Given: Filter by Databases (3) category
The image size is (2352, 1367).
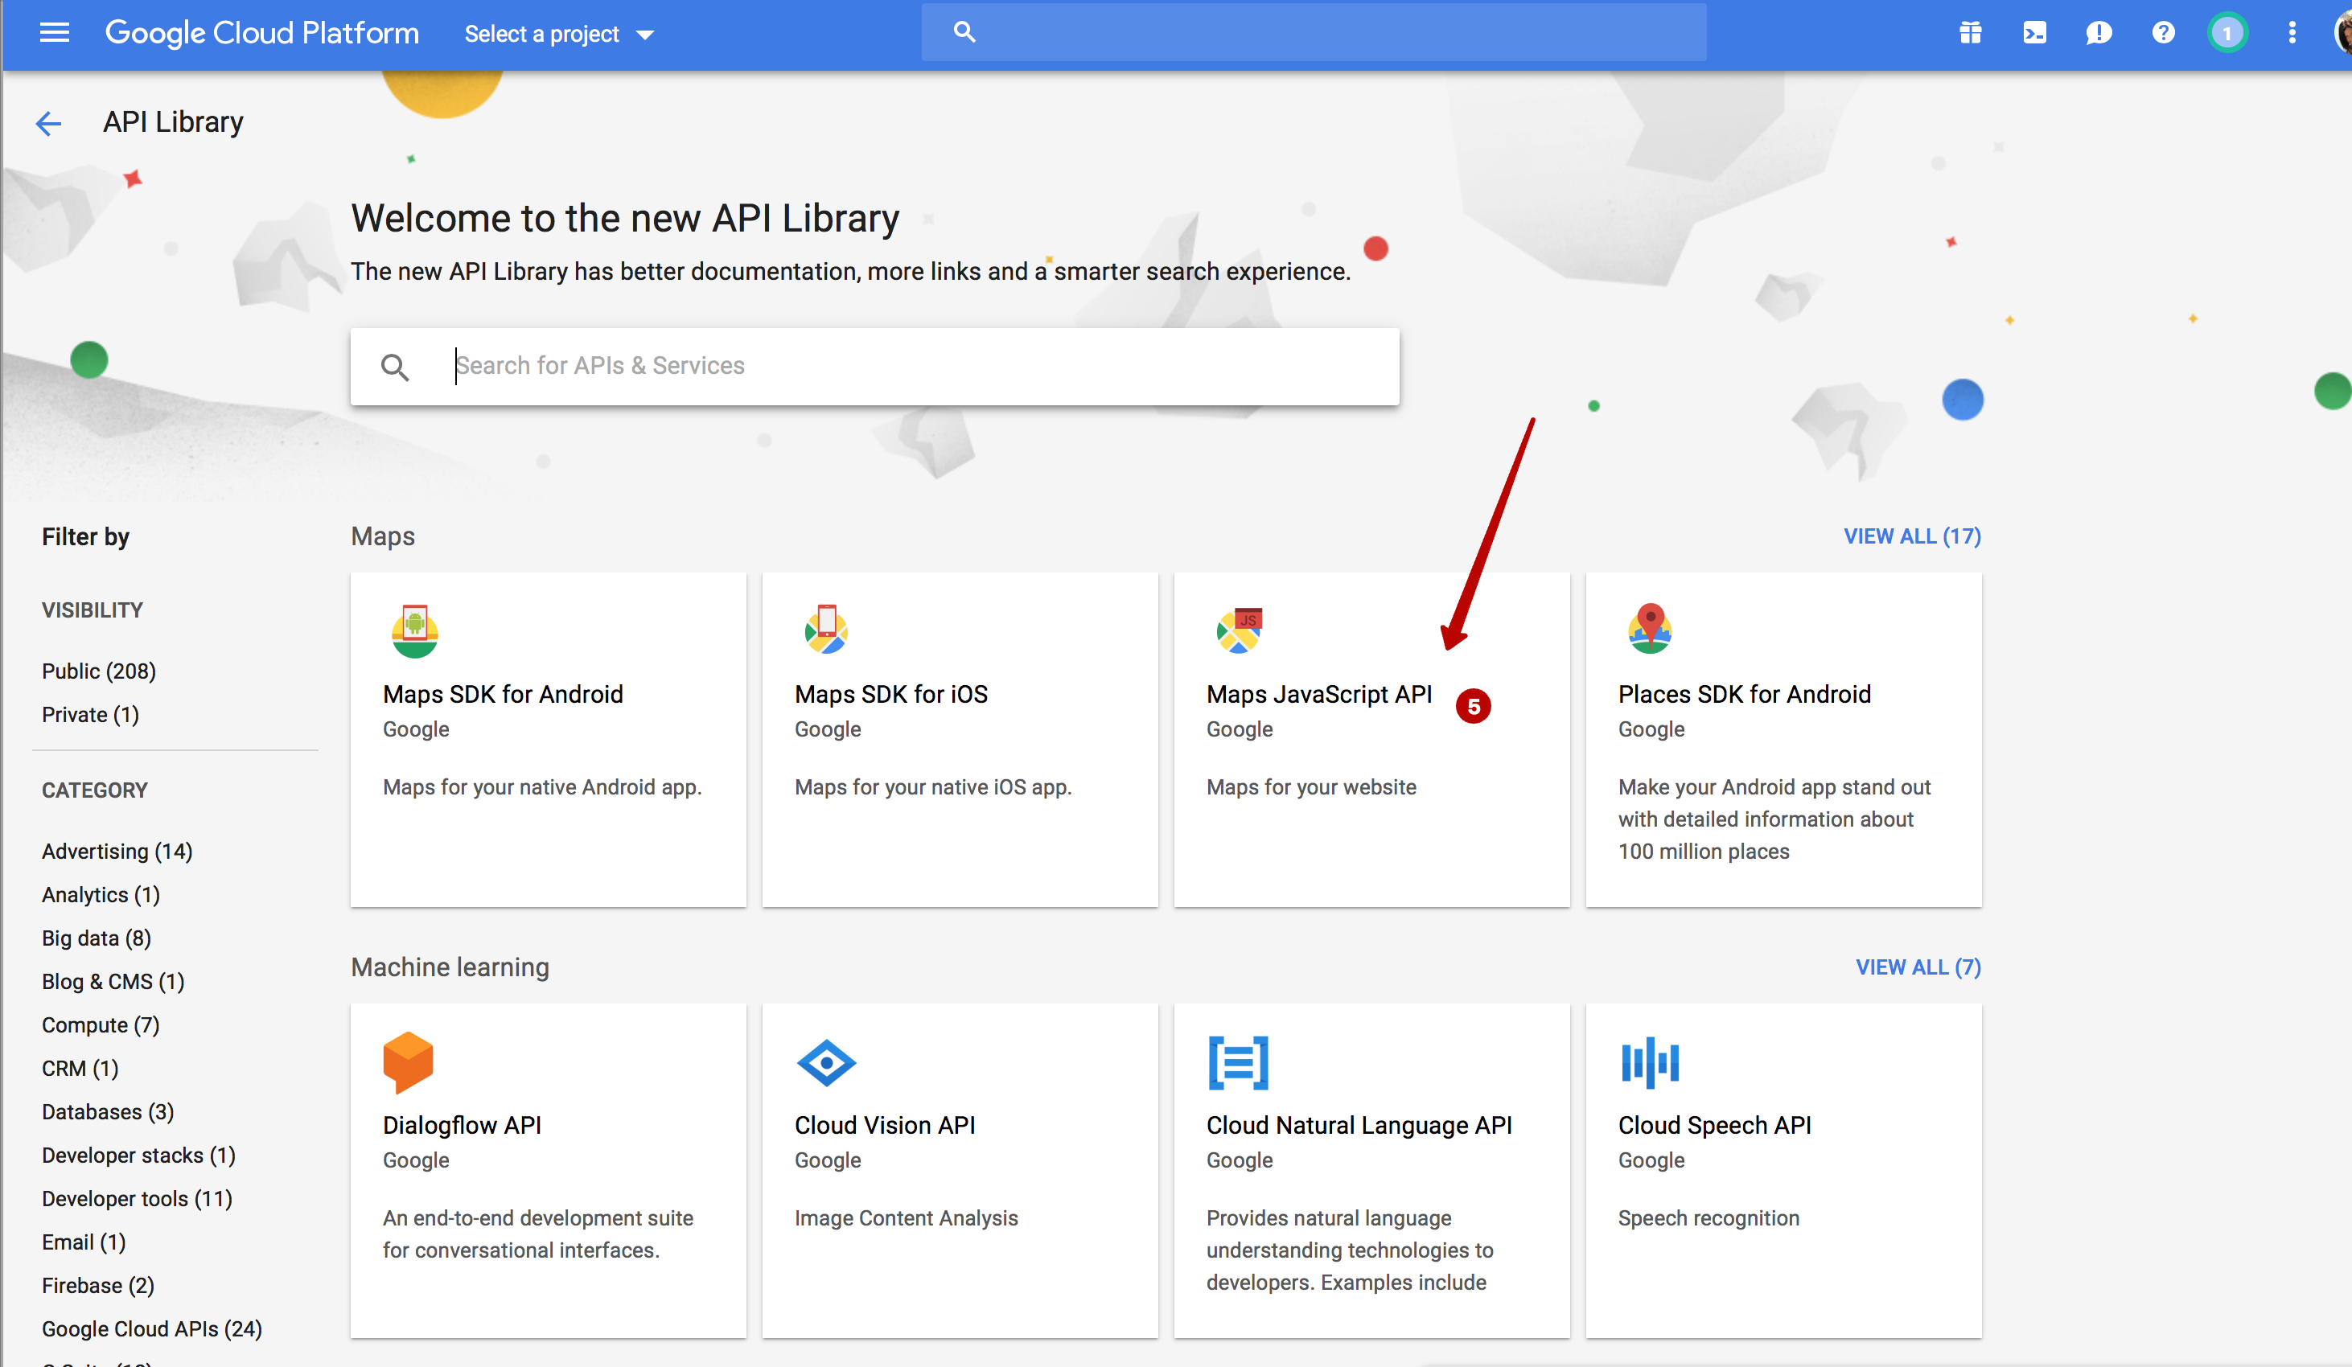Looking at the screenshot, I should click(x=107, y=1112).
